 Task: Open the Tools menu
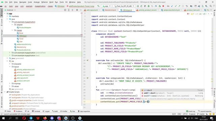click(61, 2)
